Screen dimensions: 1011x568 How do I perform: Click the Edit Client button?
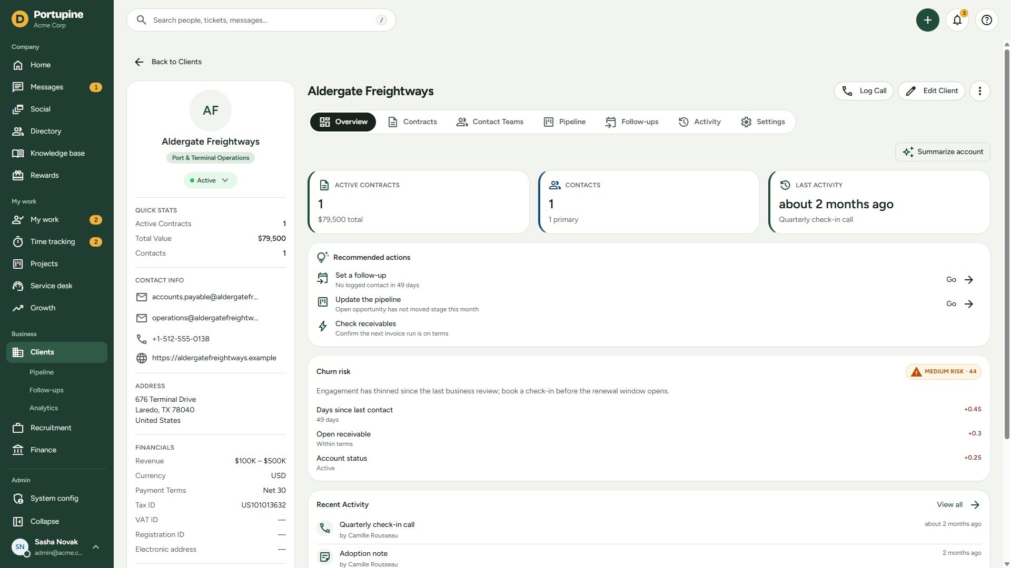931,91
